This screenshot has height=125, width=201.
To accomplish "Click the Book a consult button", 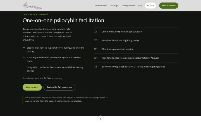I will [169, 6].
